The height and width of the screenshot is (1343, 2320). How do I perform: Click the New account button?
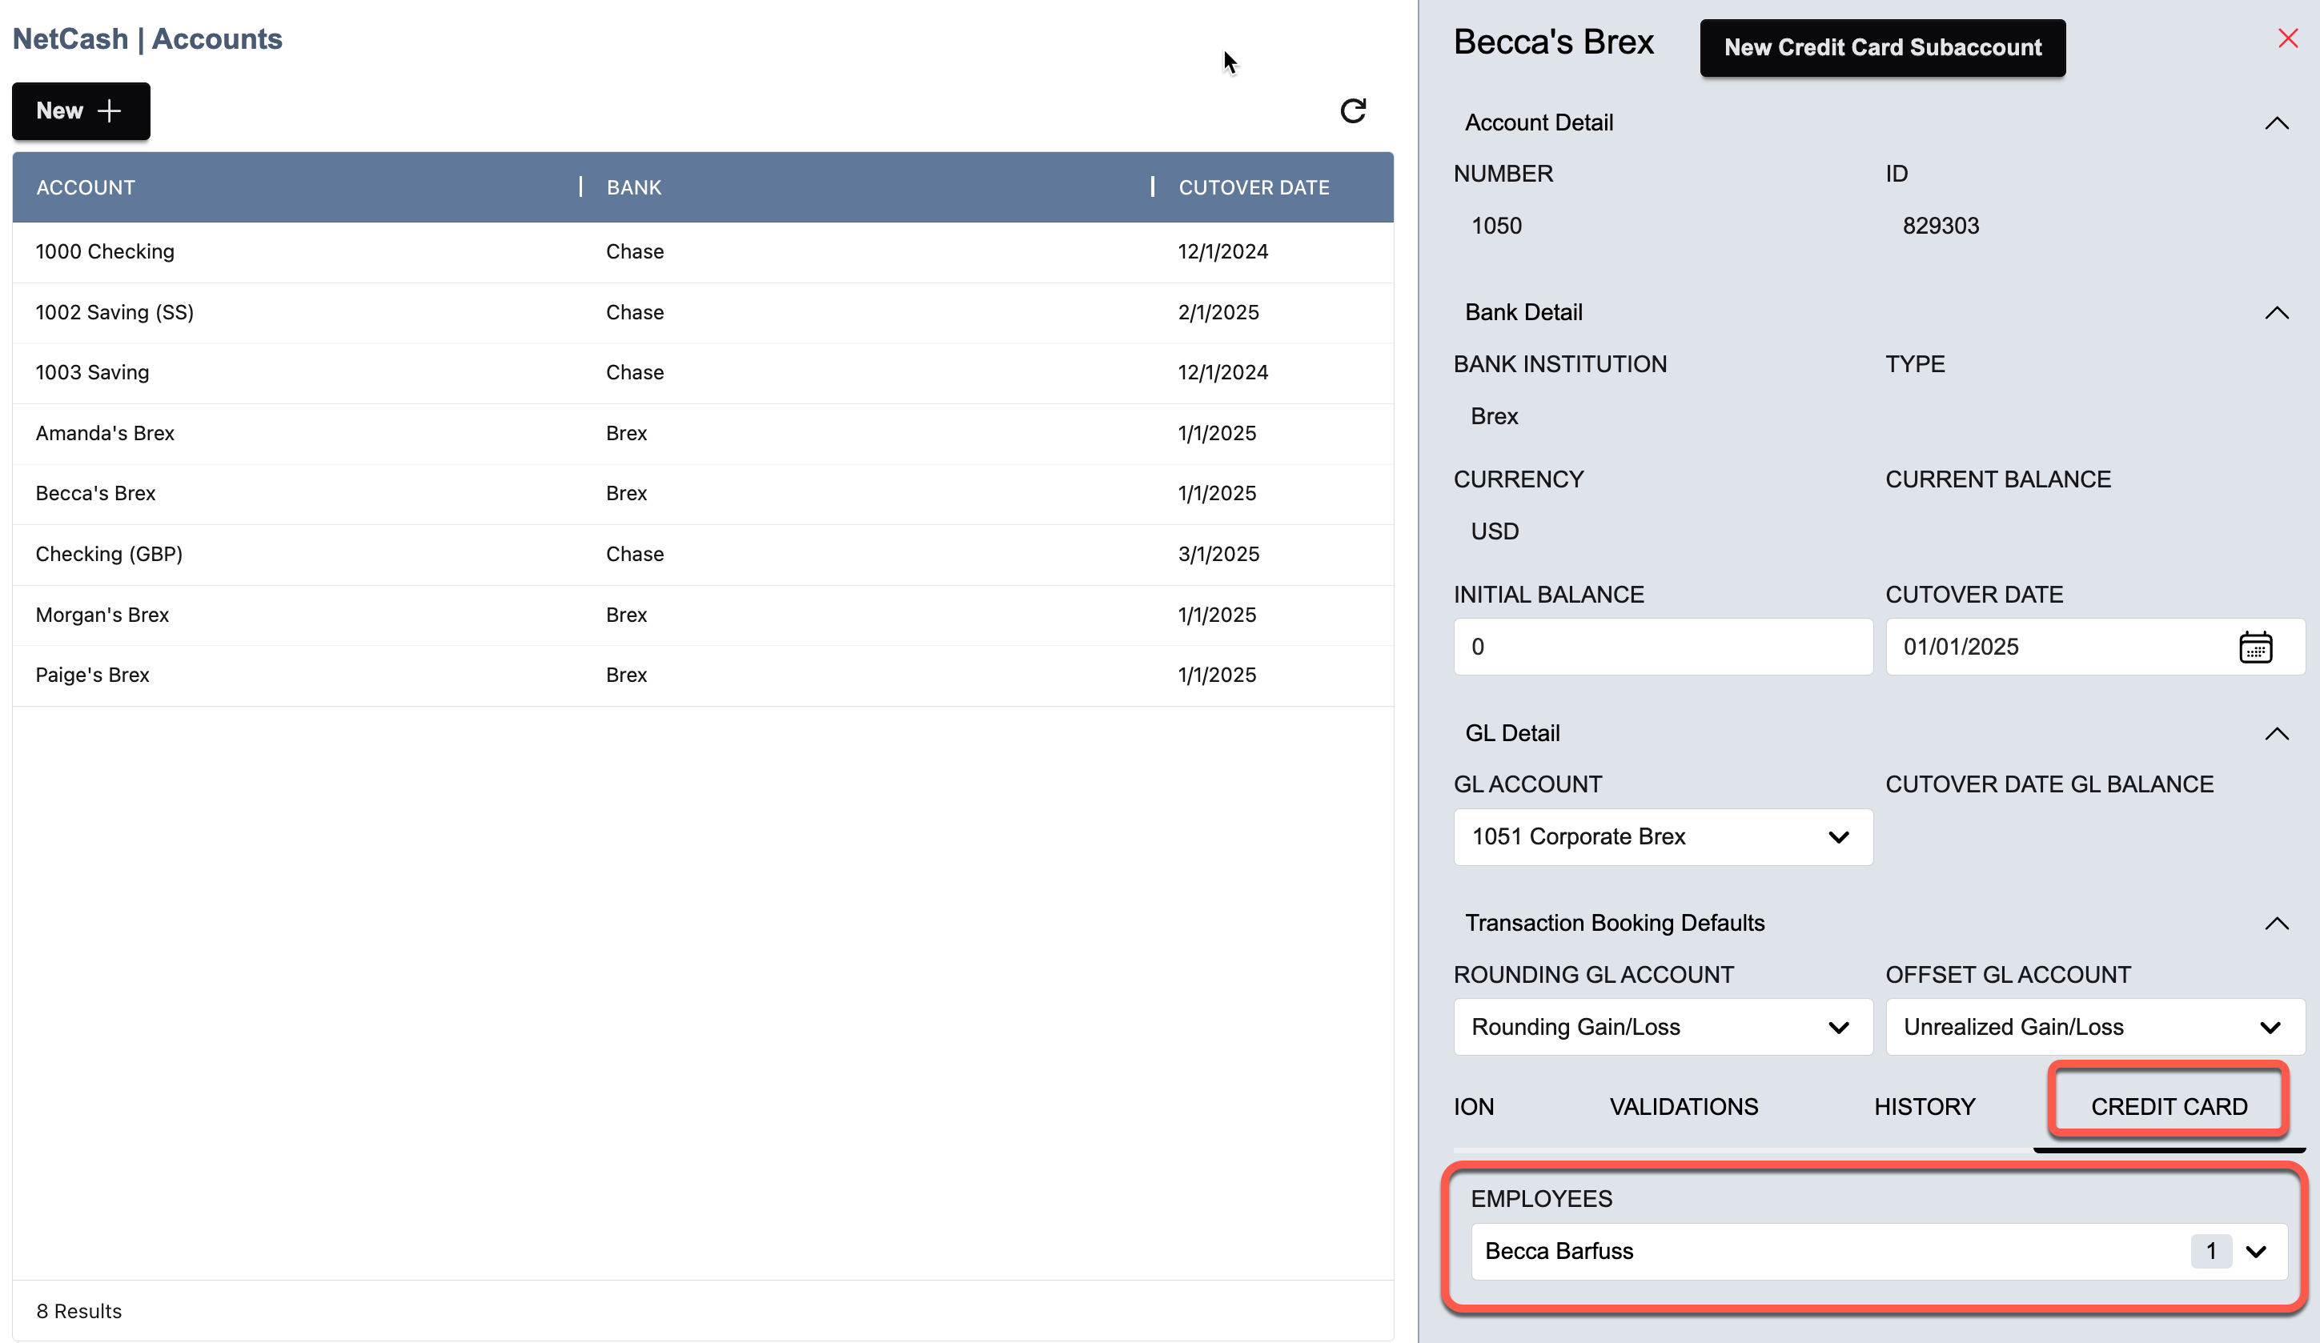click(x=80, y=111)
